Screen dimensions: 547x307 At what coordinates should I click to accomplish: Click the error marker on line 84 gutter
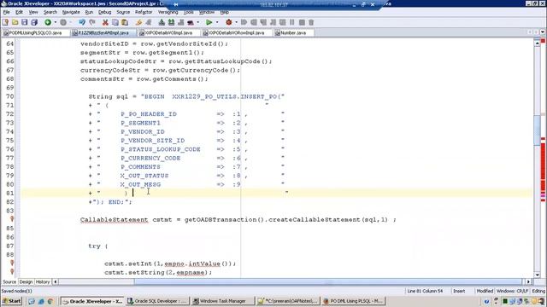pos(12,219)
